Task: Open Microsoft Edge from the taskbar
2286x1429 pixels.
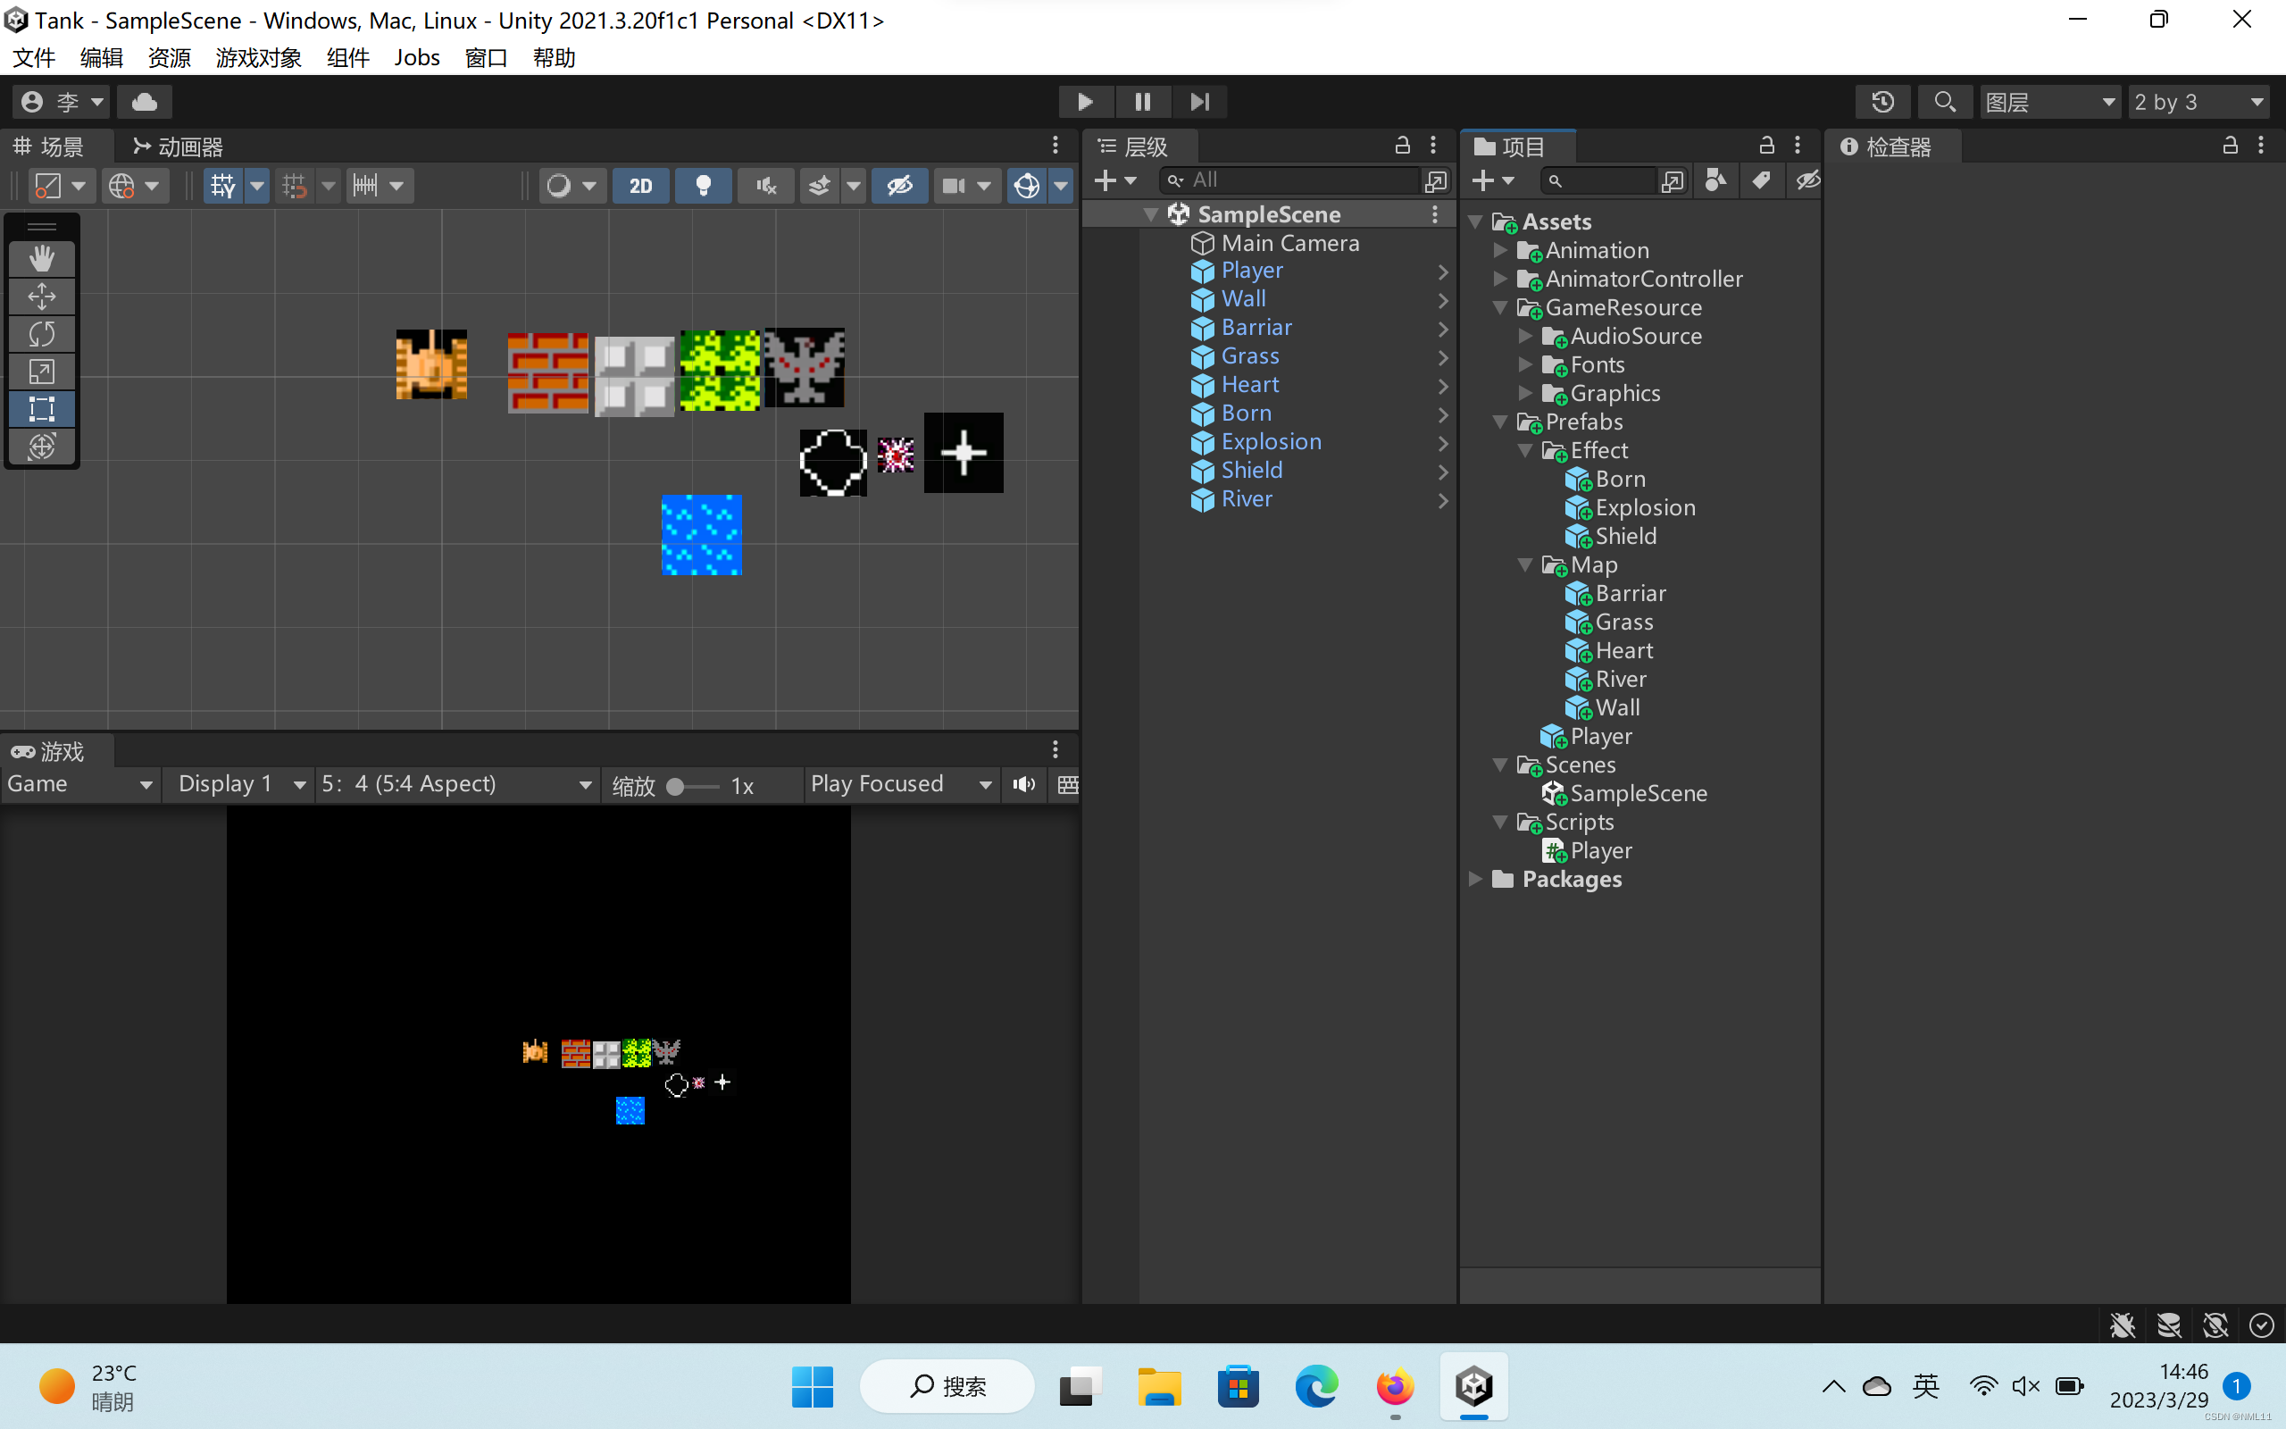Action: (x=1316, y=1386)
